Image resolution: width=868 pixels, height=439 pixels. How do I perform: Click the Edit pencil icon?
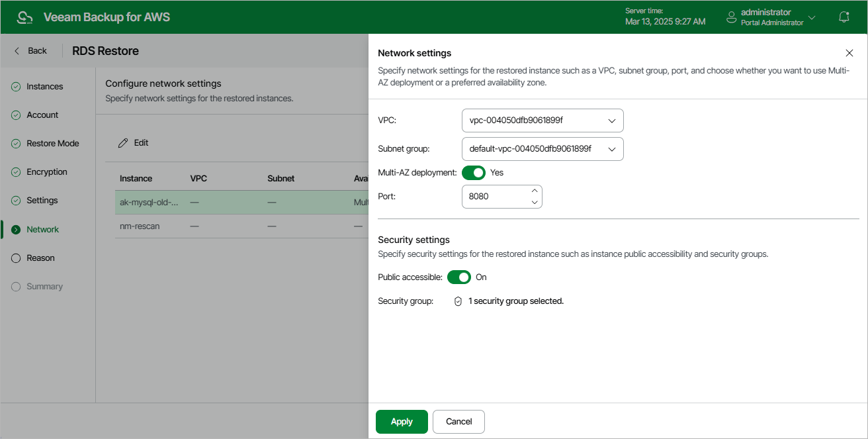(x=123, y=143)
